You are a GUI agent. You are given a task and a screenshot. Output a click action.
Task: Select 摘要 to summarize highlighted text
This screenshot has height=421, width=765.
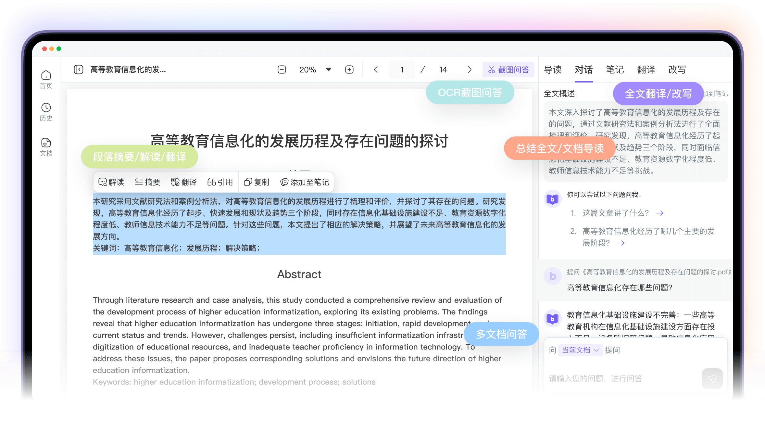pyautogui.click(x=148, y=182)
